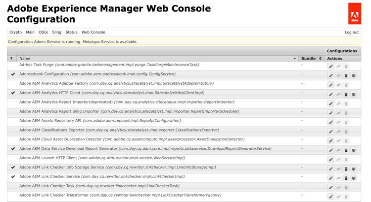This screenshot has width=371, height=202.
Task: Edit Cloud Asset Duplication Detector configuration
Action: (331, 141)
